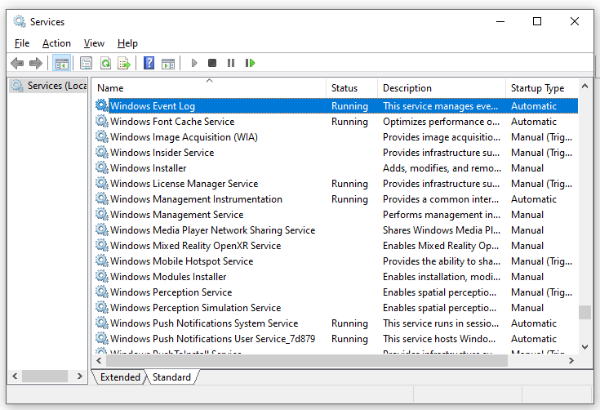Click Automatic startup type of Windows Event Log
Image resolution: width=600 pixels, height=410 pixels.
click(x=534, y=106)
